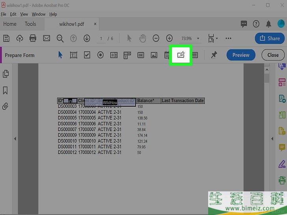Image resolution: width=287 pixels, height=215 pixels.
Task: Switch to the Home tab
Action: (x=10, y=24)
